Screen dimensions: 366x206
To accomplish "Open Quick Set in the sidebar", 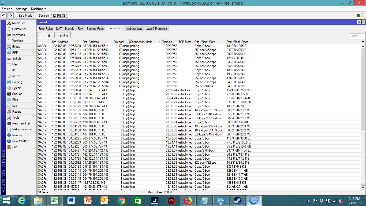I will [x=21, y=23].
